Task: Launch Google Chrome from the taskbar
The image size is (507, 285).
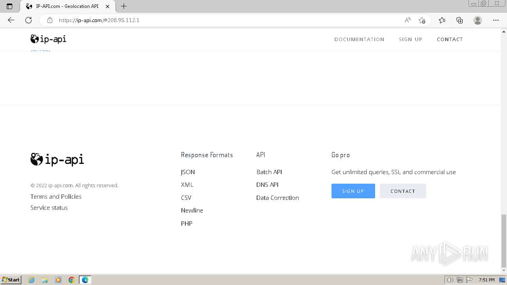Action: pyautogui.click(x=72, y=280)
